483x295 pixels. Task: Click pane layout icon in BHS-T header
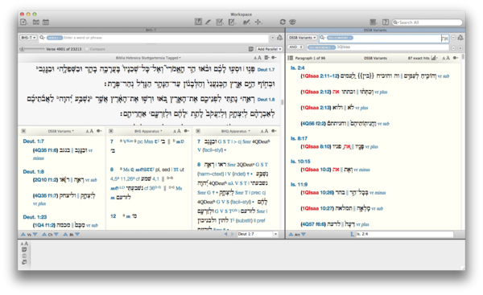266,58
